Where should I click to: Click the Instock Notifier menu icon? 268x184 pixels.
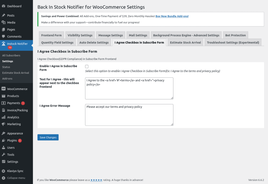click(x=3, y=44)
